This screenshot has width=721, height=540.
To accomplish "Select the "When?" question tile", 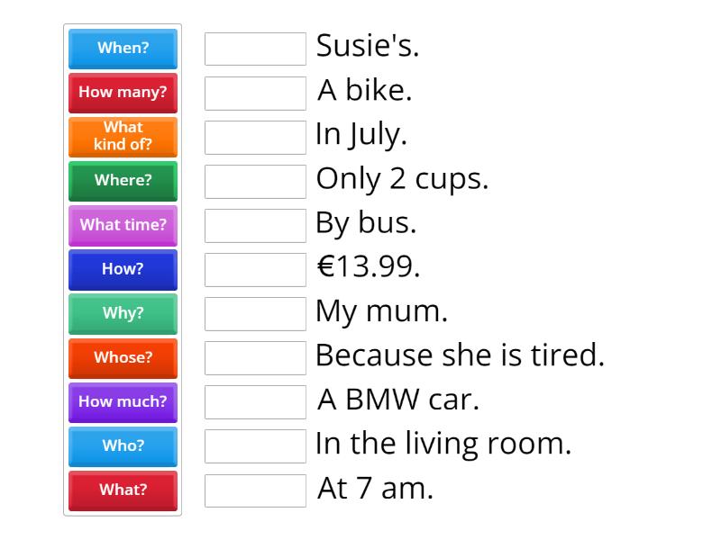I will 123,49.
